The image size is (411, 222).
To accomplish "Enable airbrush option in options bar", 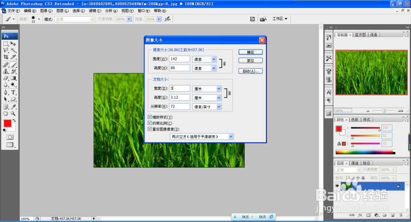I will click(167, 19).
